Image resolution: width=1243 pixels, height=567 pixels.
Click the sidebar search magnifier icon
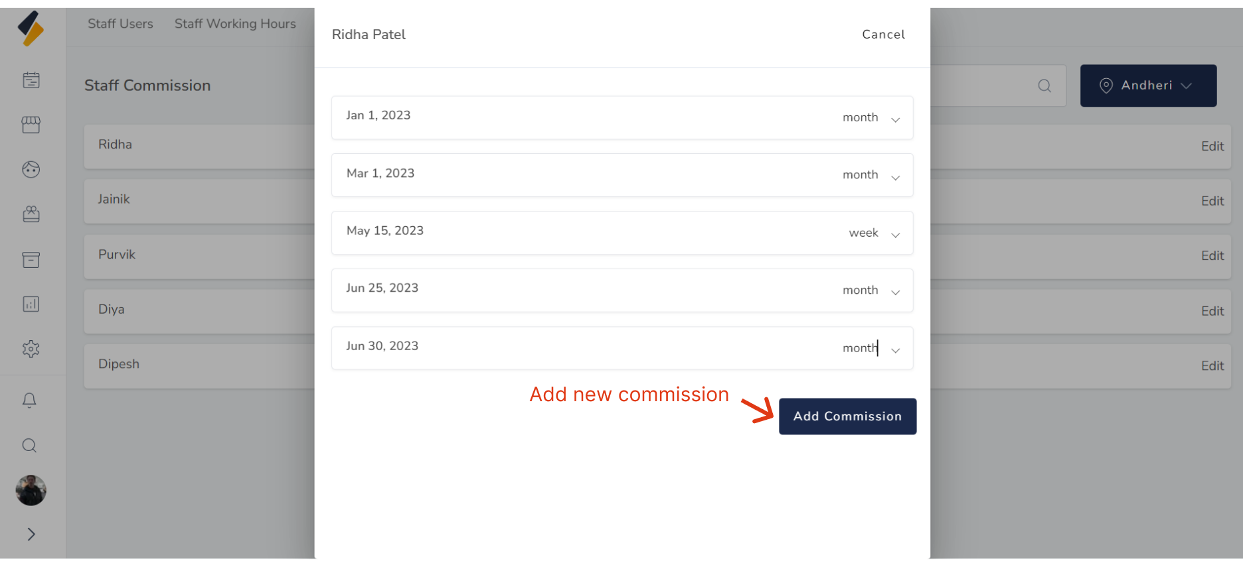tap(29, 446)
